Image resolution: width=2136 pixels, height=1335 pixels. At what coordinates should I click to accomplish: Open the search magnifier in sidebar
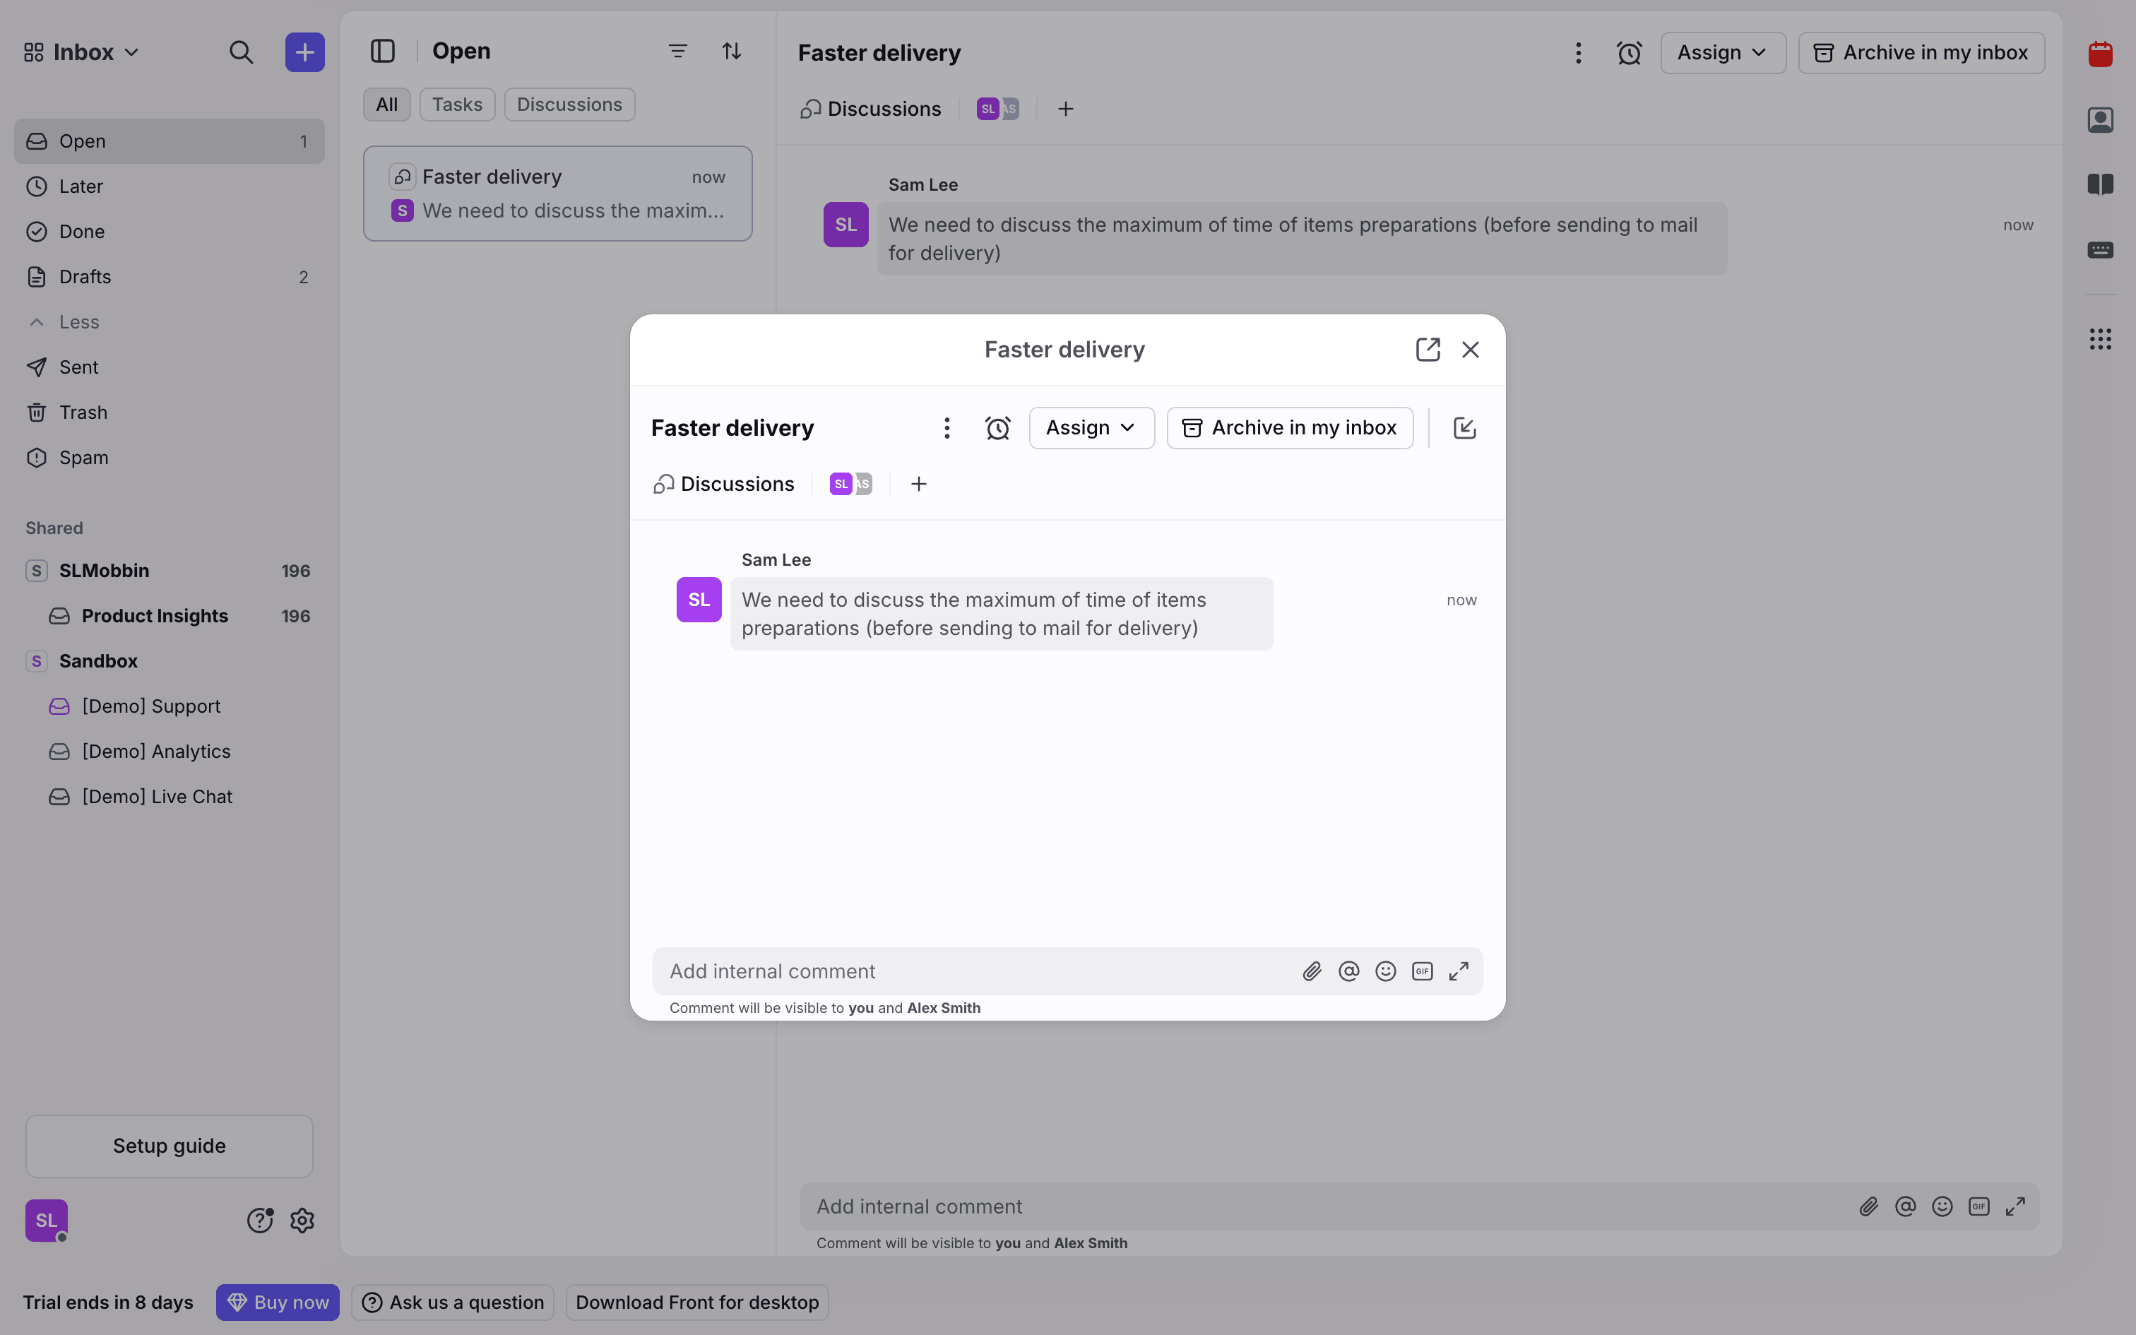coord(241,52)
